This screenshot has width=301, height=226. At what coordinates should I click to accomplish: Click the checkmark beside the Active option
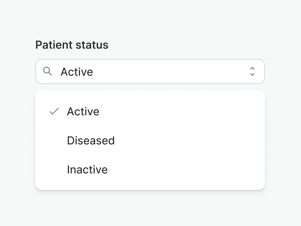point(54,111)
